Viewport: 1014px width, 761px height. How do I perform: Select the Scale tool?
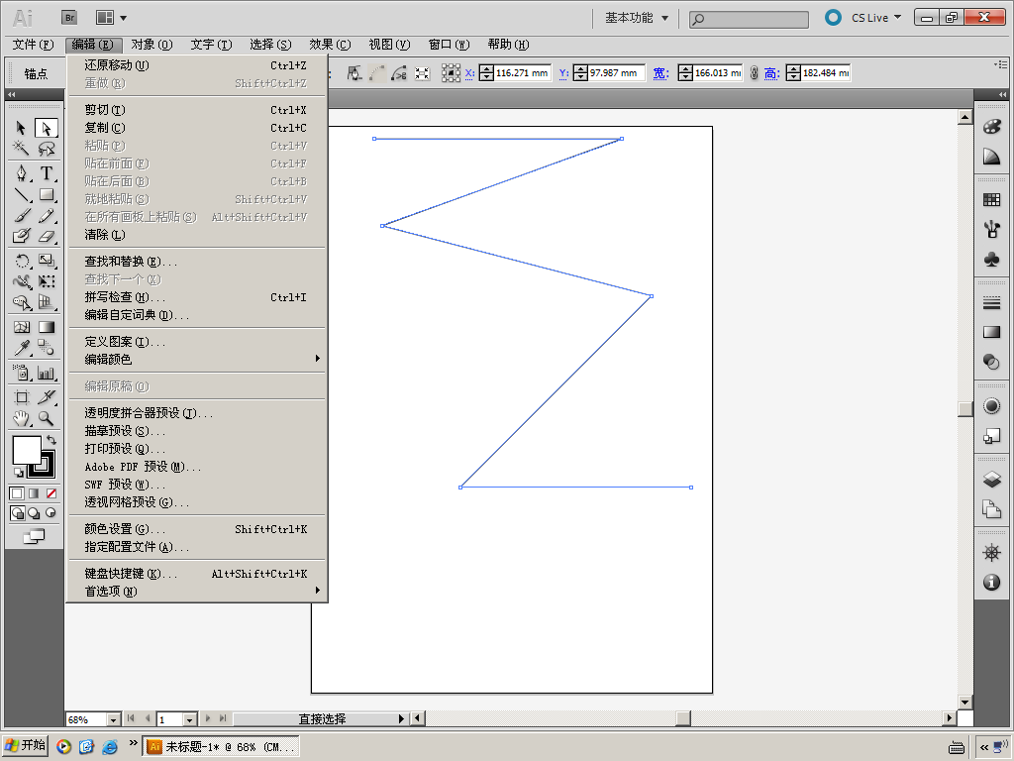[46, 261]
